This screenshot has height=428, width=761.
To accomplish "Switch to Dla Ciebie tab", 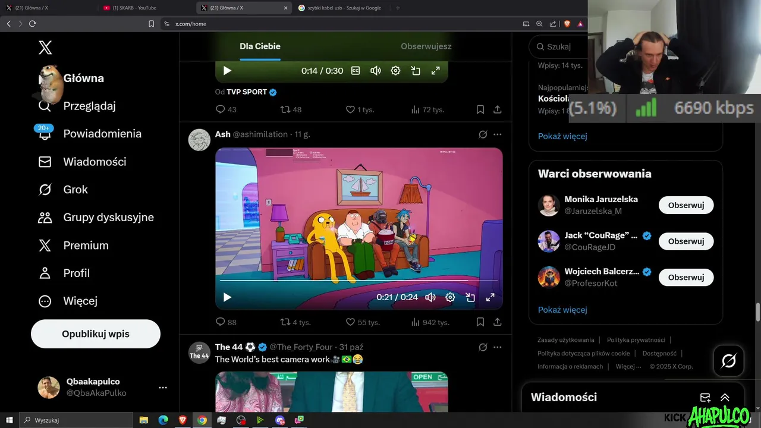I will [x=260, y=46].
